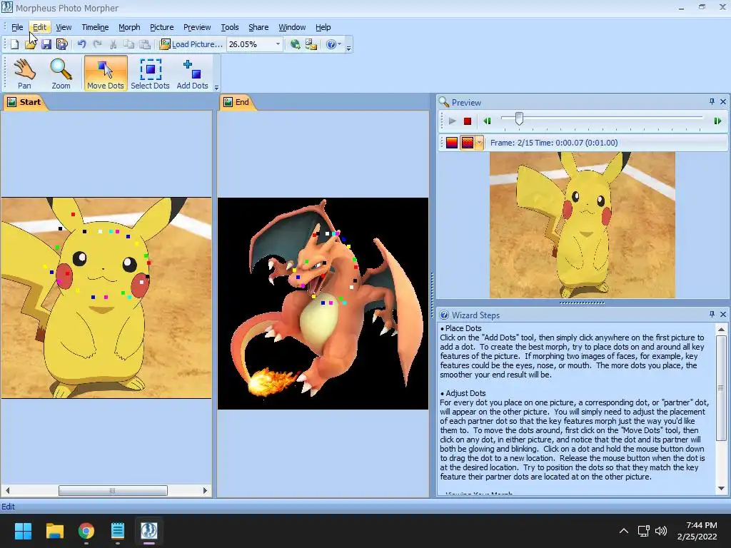The image size is (731, 548).
Task: Click the Copy toolbar icon
Action: 128,44
